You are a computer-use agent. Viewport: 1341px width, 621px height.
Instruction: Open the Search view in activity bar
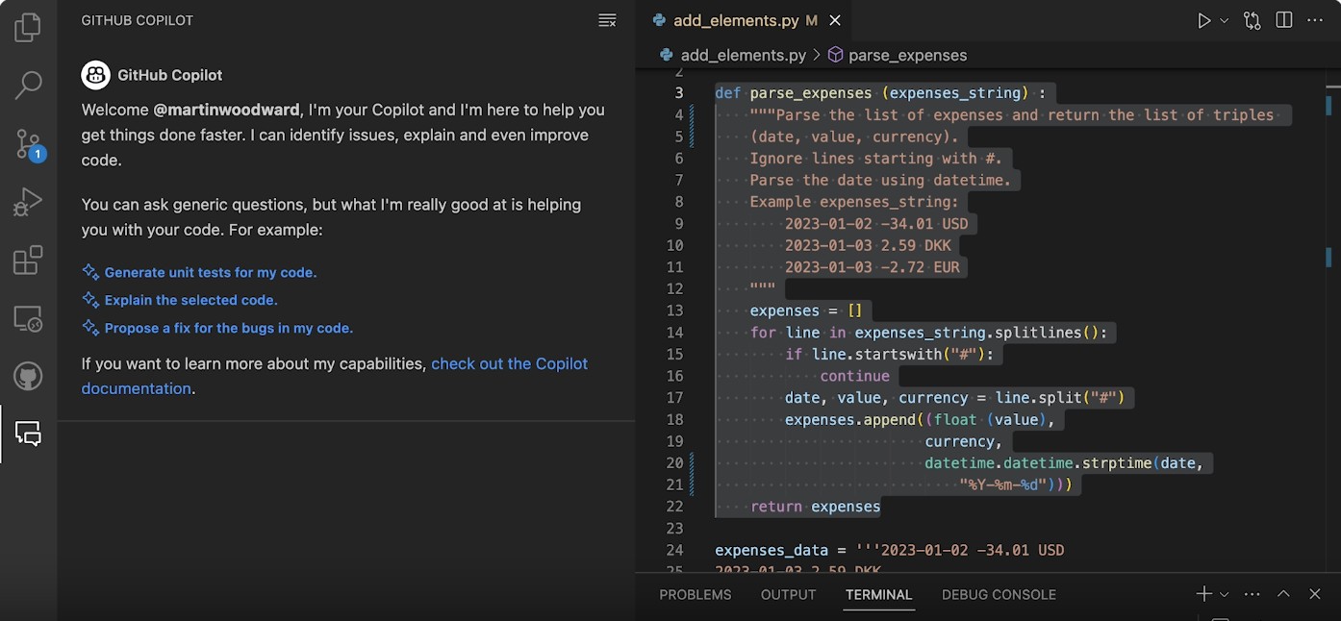tap(28, 86)
